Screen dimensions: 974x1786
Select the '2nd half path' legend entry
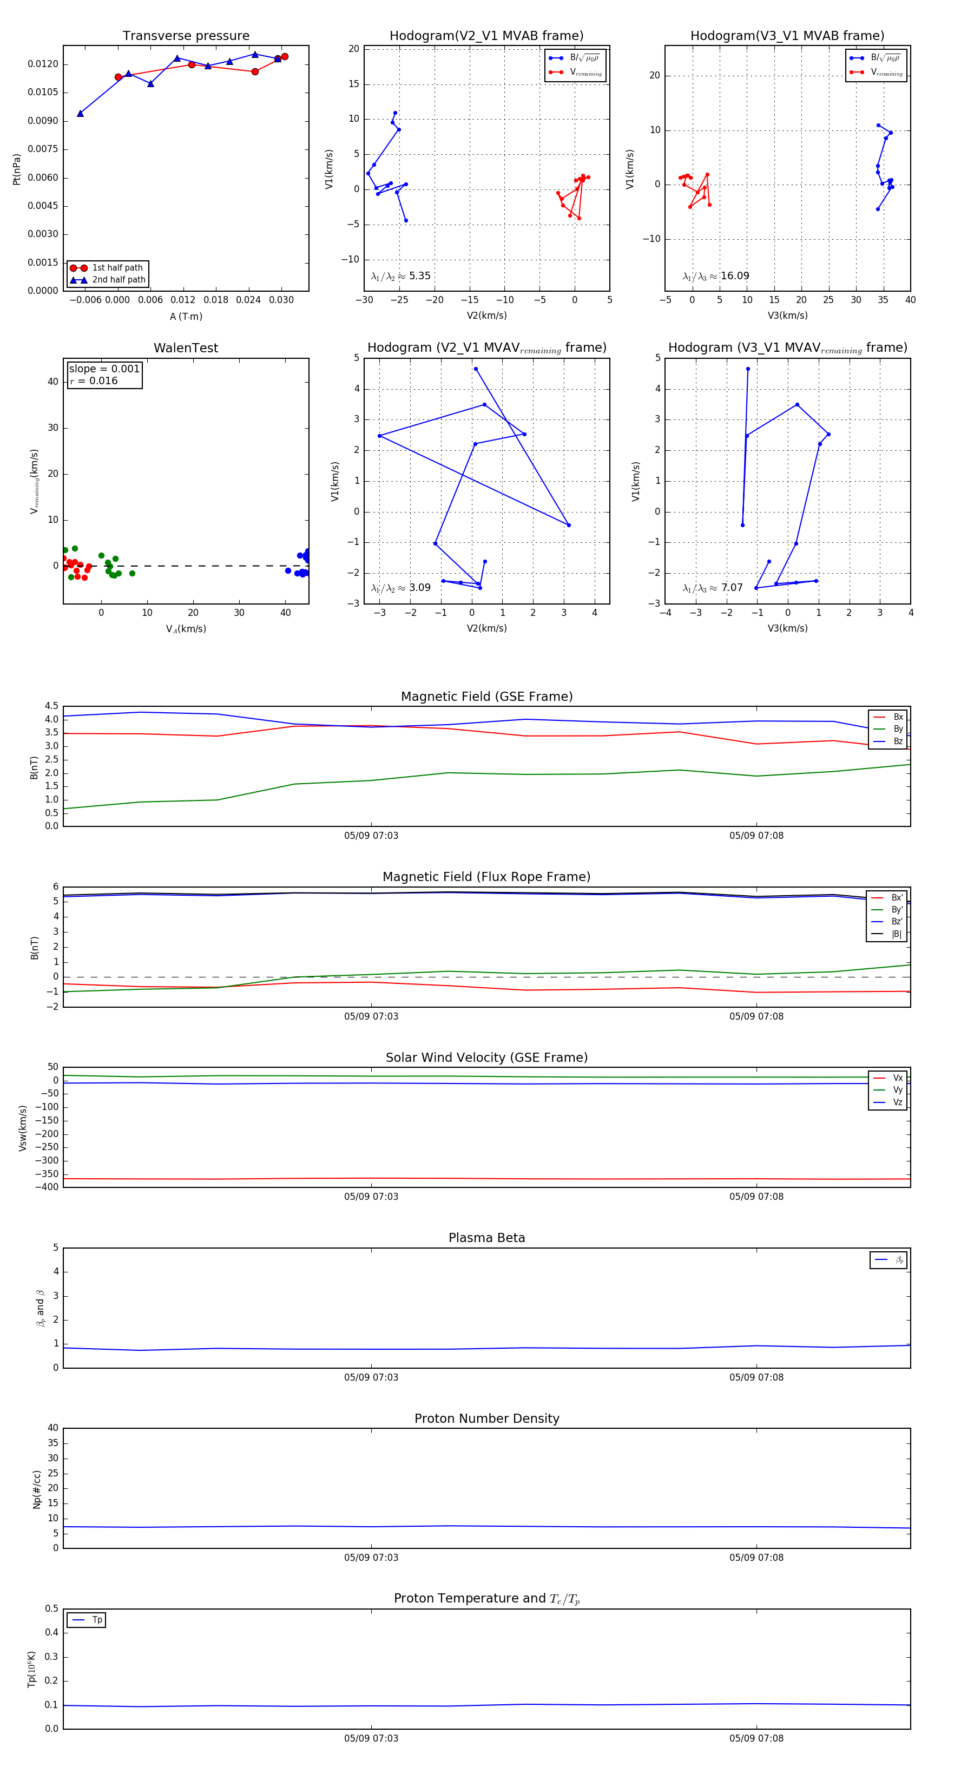pos(108,280)
